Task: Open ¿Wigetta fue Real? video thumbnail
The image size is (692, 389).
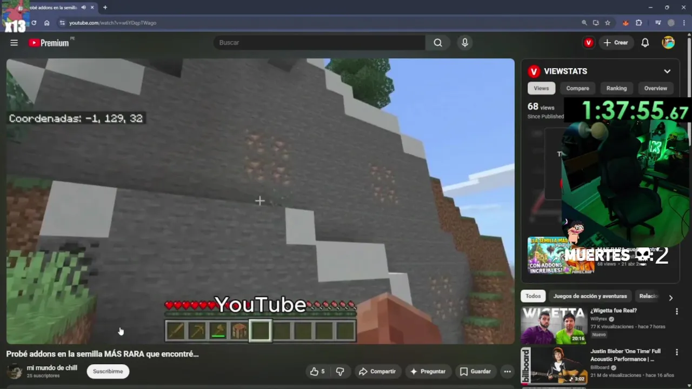Action: click(x=553, y=325)
